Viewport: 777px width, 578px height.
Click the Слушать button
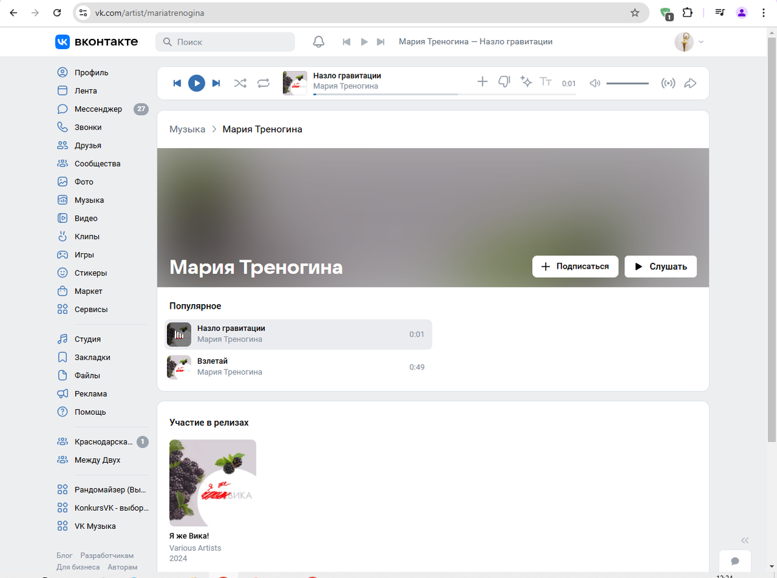(x=660, y=266)
